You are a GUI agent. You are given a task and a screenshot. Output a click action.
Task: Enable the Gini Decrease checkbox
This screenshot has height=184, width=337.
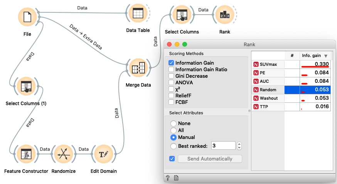172,76
